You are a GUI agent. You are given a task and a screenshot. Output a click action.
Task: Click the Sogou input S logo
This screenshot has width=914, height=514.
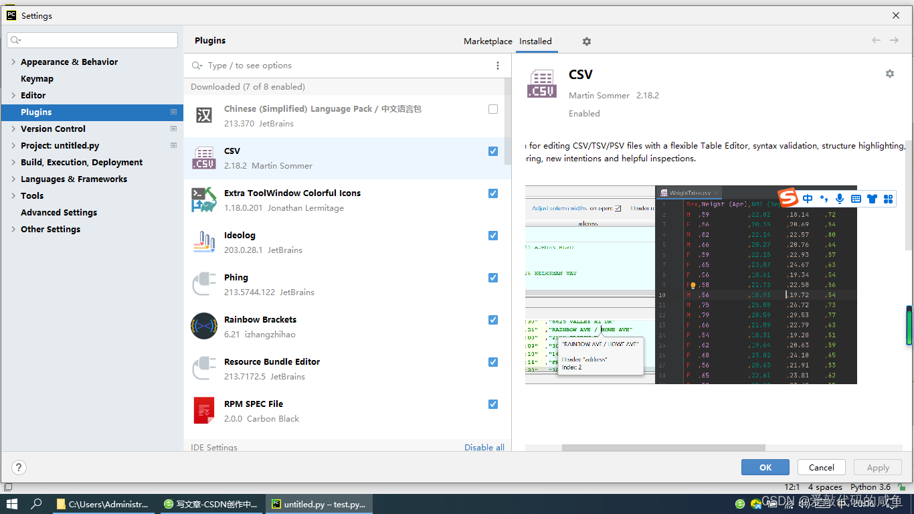pos(789,198)
